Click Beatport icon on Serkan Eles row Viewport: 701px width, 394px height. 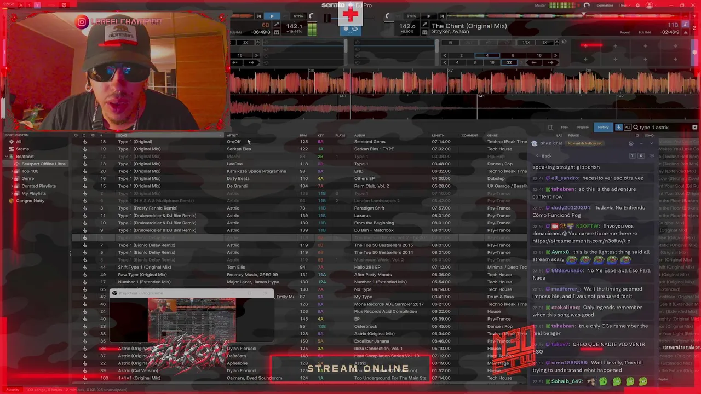click(84, 149)
